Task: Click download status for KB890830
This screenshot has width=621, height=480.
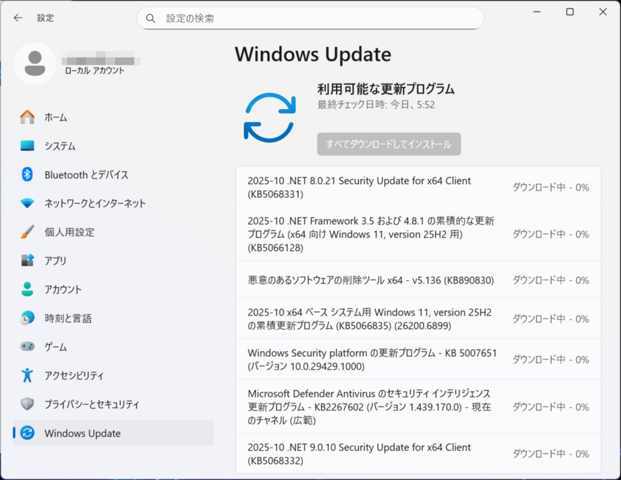Action: click(551, 280)
